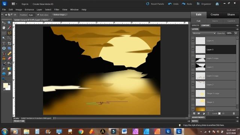Click the Refine Edge button
This screenshot has height=135, width=240.
[x=60, y=15]
